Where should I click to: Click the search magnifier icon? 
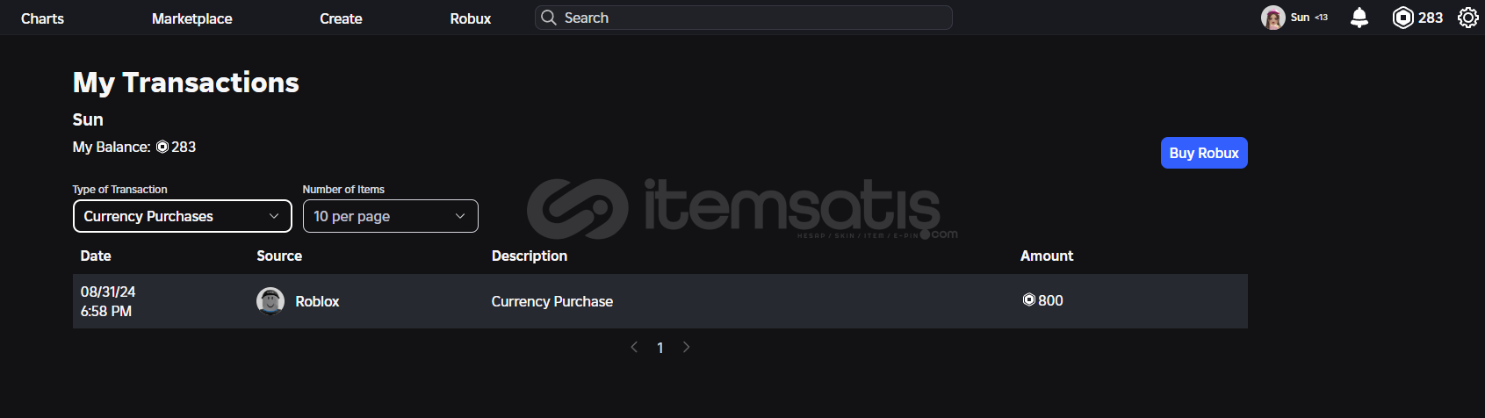(x=549, y=18)
